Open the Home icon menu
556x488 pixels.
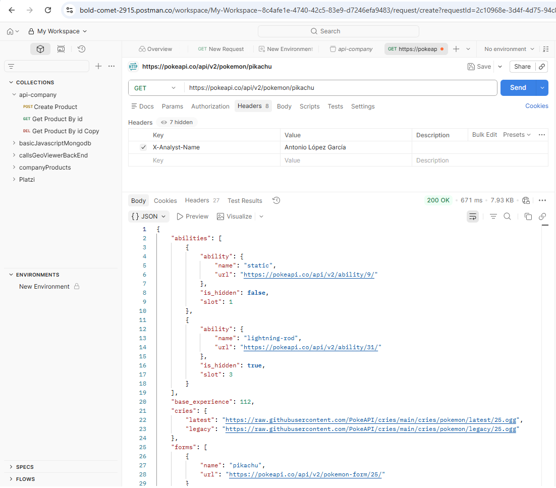point(13,31)
